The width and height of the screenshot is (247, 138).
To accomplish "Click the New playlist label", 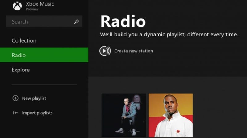I will (34, 98).
